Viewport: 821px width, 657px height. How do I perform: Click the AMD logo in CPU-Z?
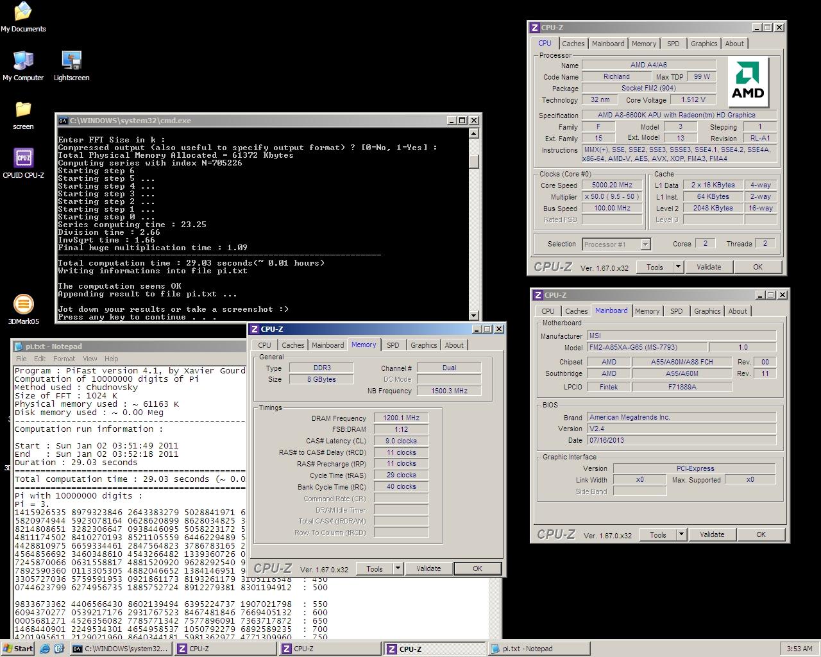(749, 81)
